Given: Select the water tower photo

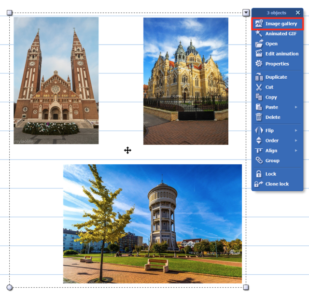Looking at the screenshot, I should pos(152,224).
